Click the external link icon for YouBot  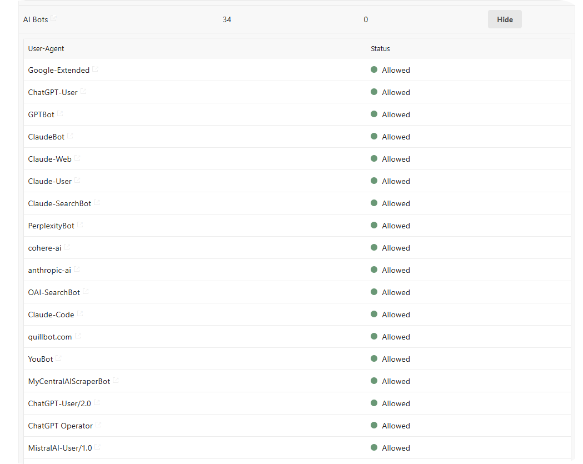pos(59,358)
